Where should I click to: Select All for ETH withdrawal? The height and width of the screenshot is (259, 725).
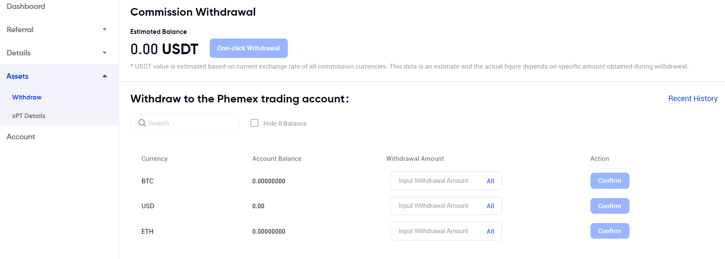[x=490, y=231]
